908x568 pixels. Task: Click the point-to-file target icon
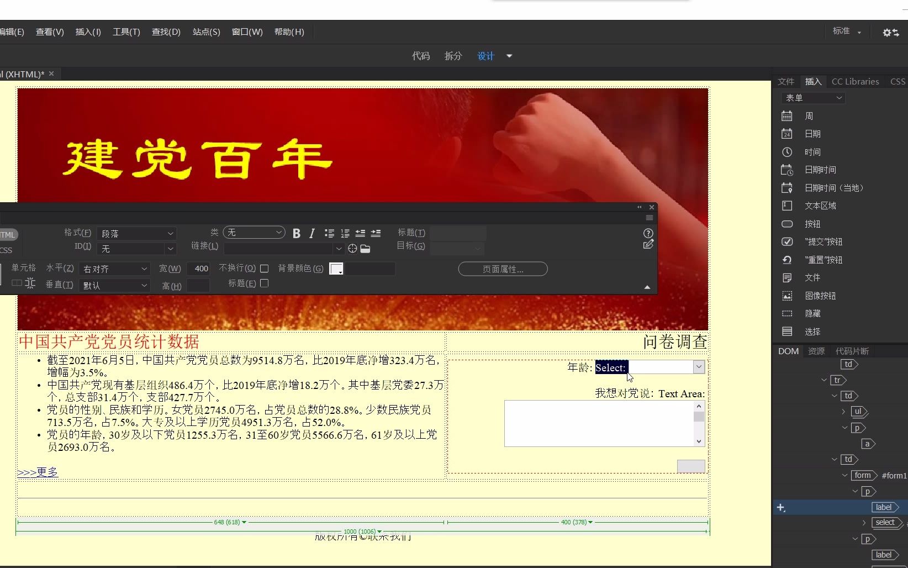[x=352, y=249]
